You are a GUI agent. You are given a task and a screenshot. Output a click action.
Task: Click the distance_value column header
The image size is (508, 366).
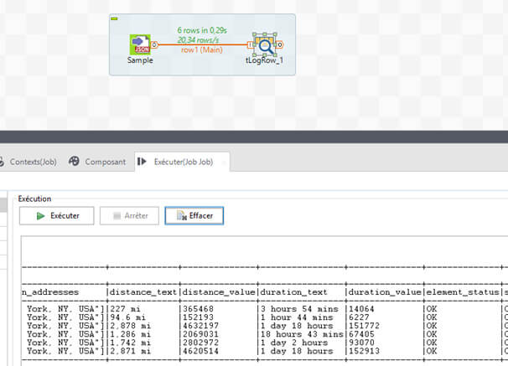coord(219,292)
